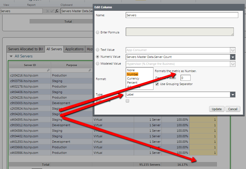Image resolution: width=246 pixels, height=169 pixels.
Task: Open the Type dropdown showing Label
Action: click(233, 95)
